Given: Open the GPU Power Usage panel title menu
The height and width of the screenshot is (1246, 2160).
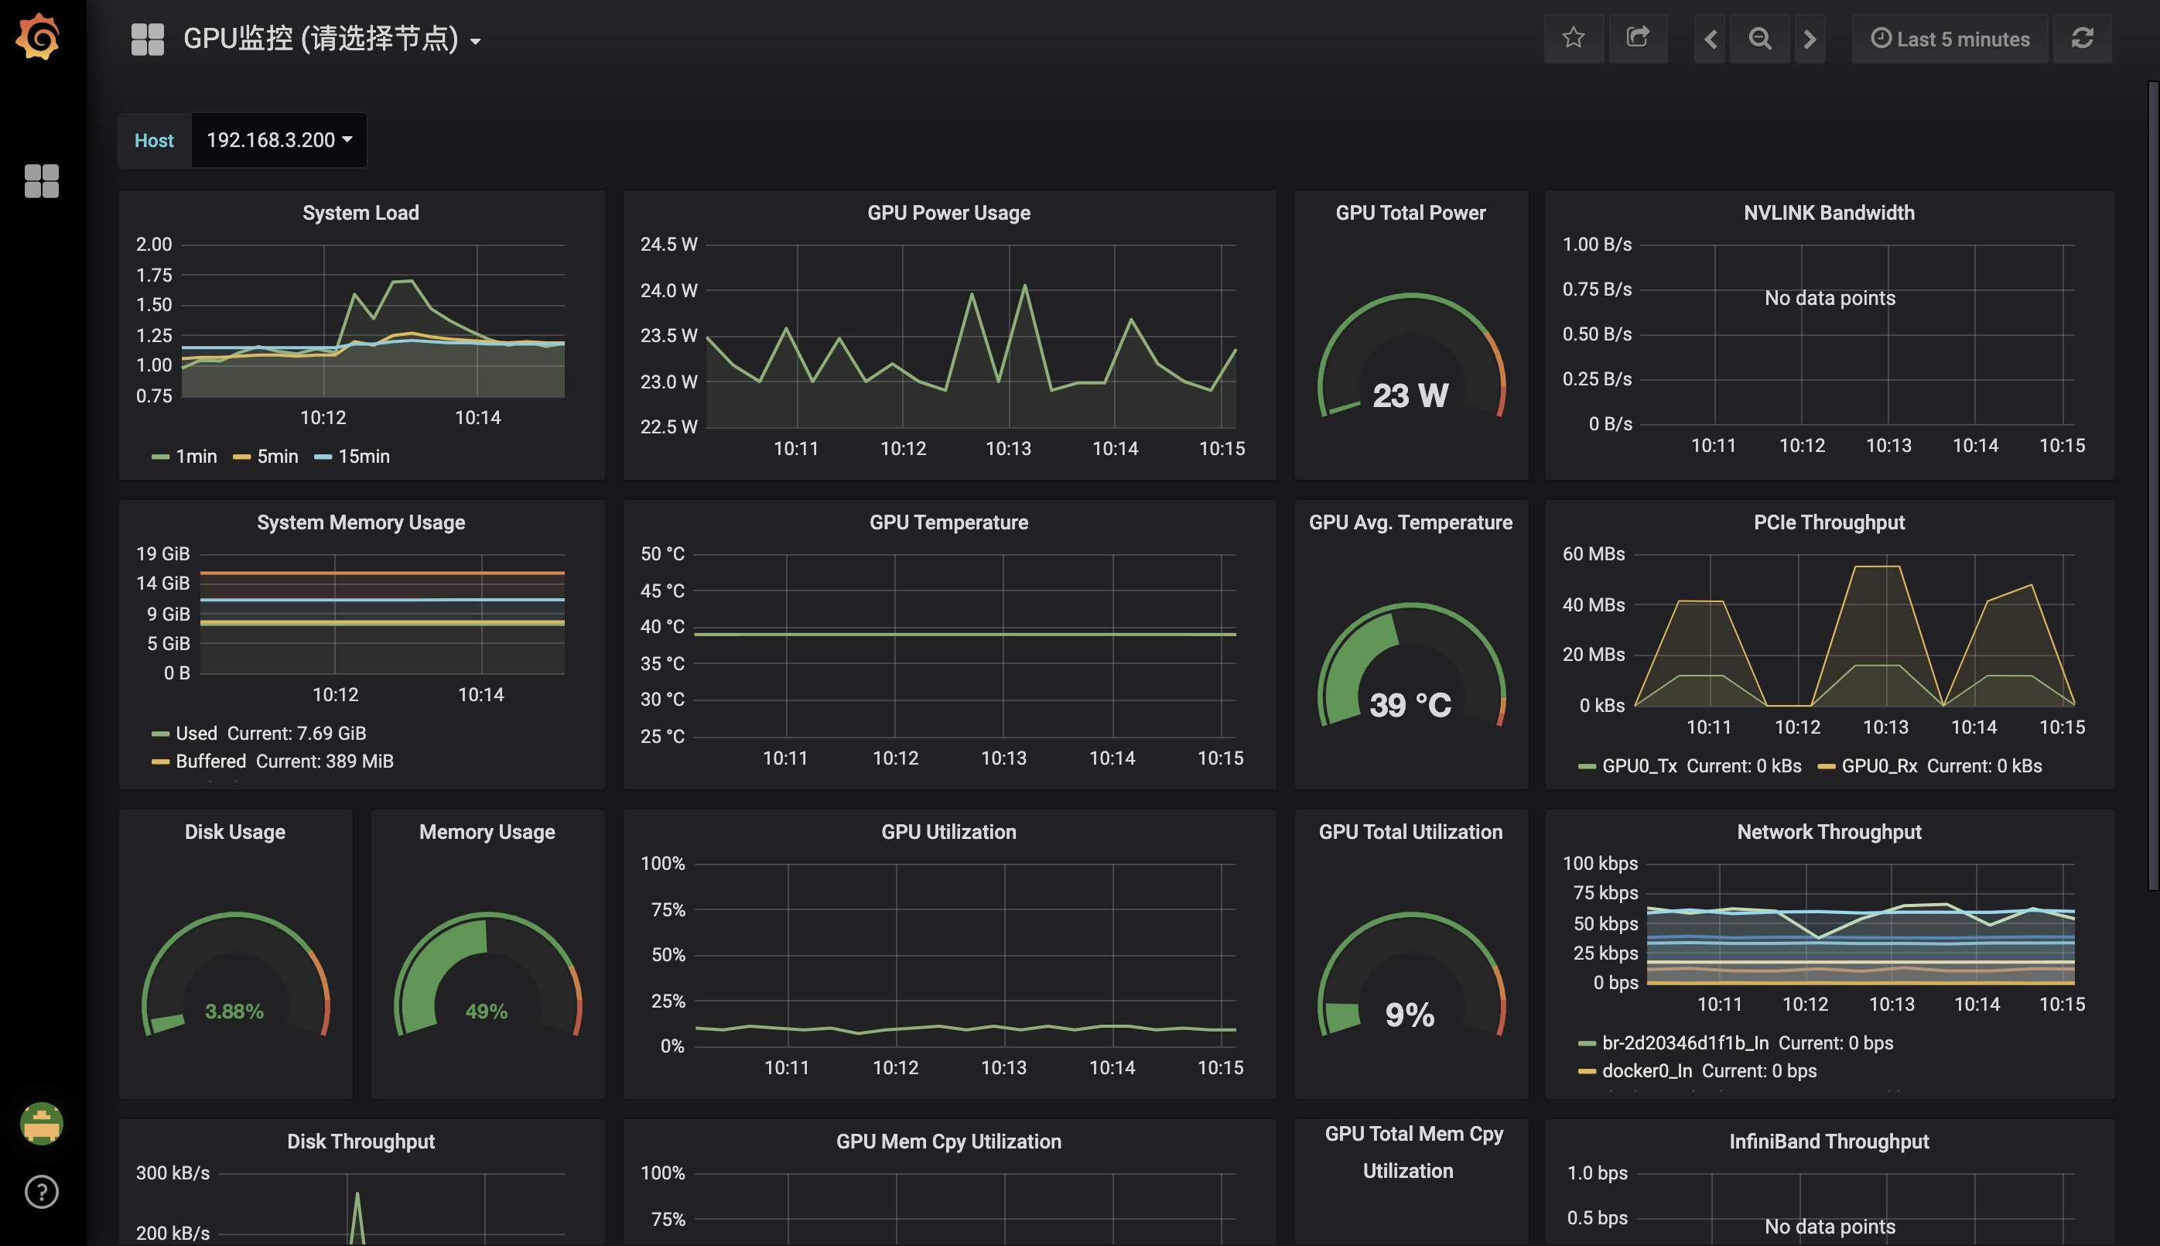Looking at the screenshot, I should (x=948, y=213).
